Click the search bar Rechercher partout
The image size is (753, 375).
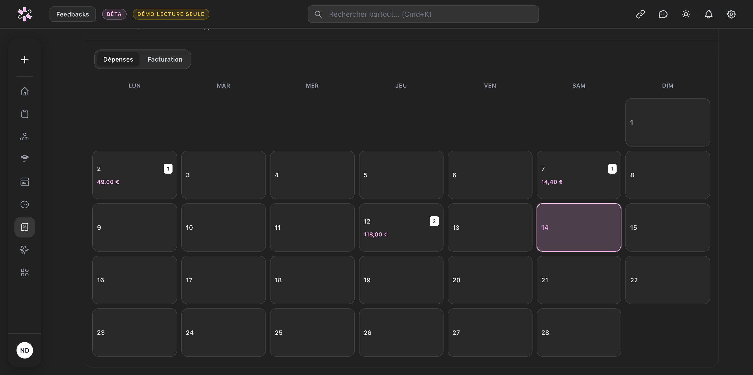(x=423, y=14)
